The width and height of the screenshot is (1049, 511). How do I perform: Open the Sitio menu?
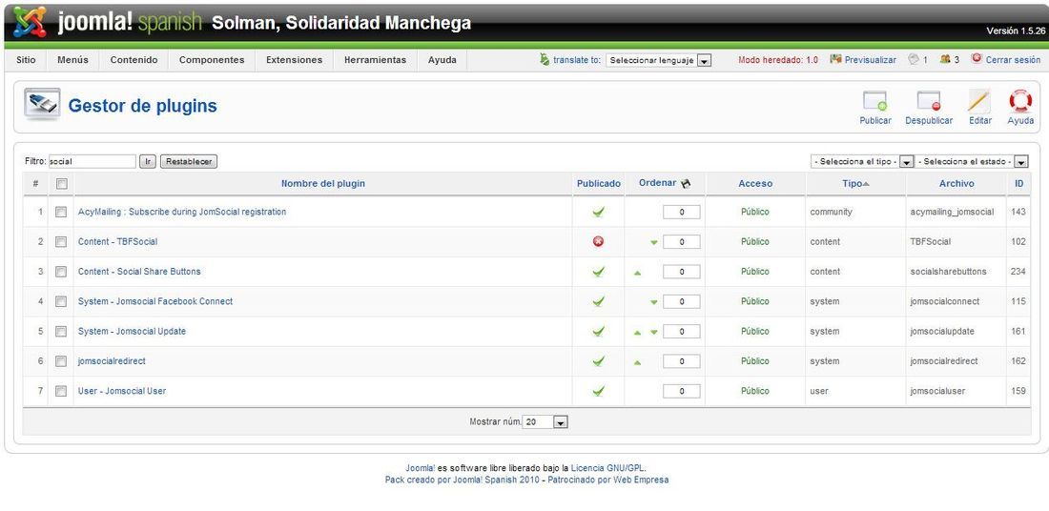pyautogui.click(x=26, y=59)
